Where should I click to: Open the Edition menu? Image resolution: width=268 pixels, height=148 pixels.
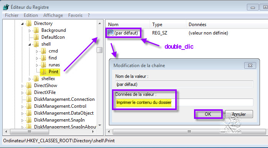pos(31,15)
